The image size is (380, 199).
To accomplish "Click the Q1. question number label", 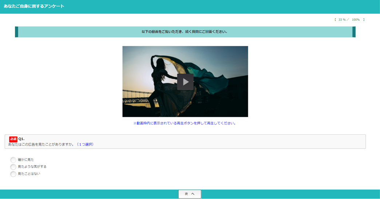I will 21,139.
